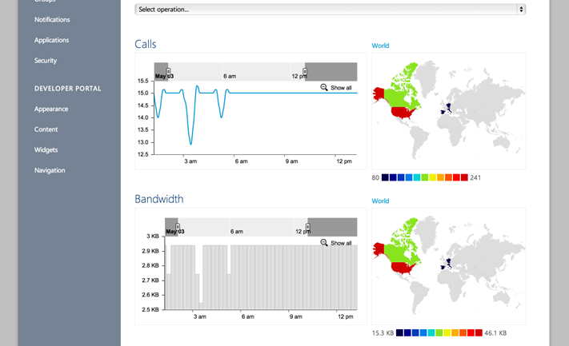Click the red United States on Calls map
Screen dimensions: 569x346
(x=402, y=113)
